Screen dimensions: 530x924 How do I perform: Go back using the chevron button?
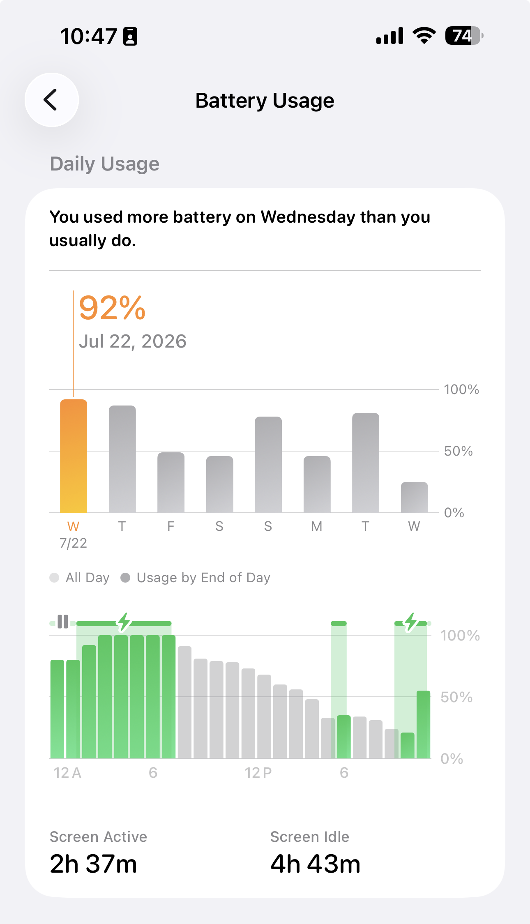(x=52, y=100)
